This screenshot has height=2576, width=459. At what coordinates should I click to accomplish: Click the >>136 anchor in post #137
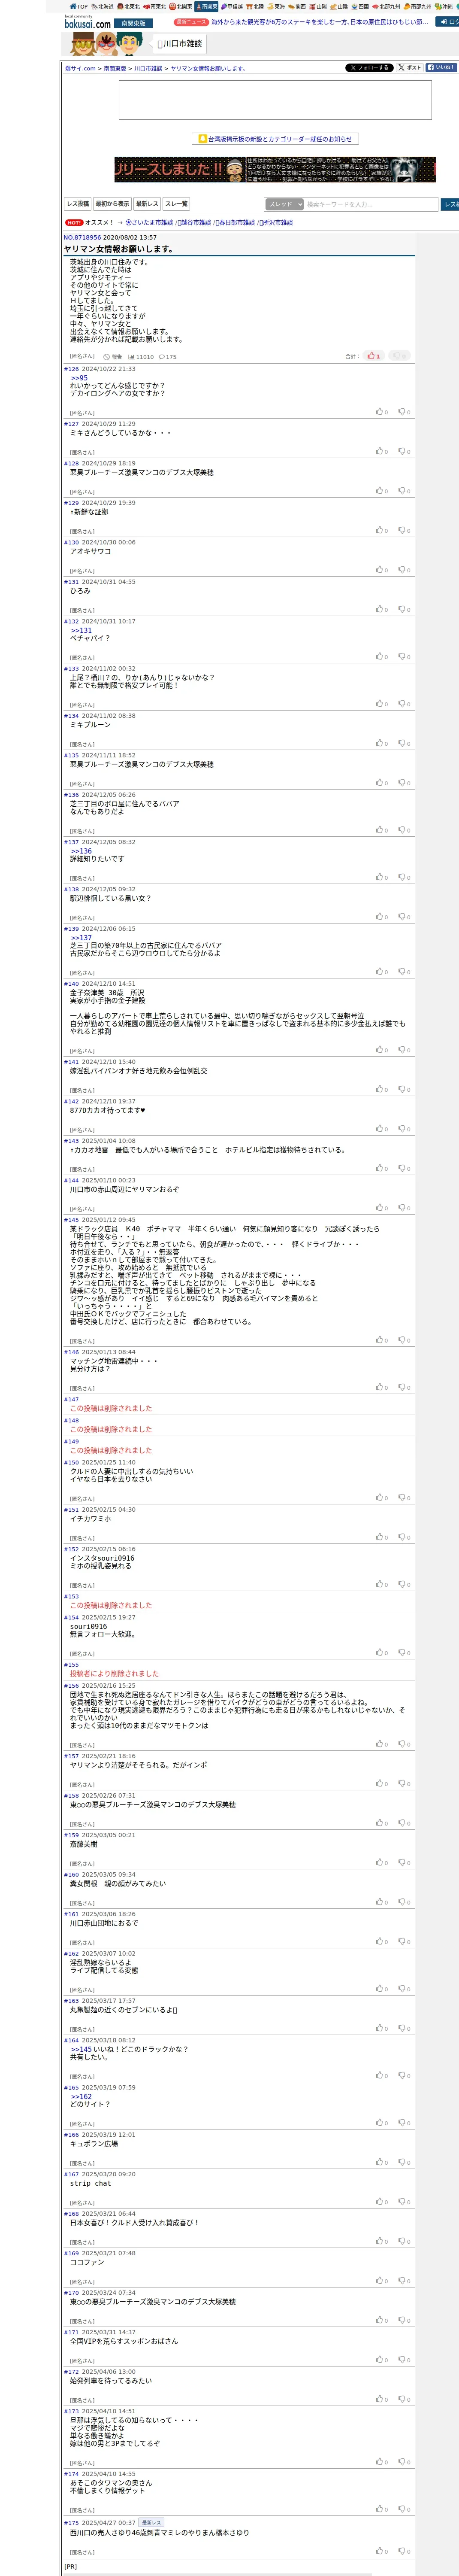point(81,851)
